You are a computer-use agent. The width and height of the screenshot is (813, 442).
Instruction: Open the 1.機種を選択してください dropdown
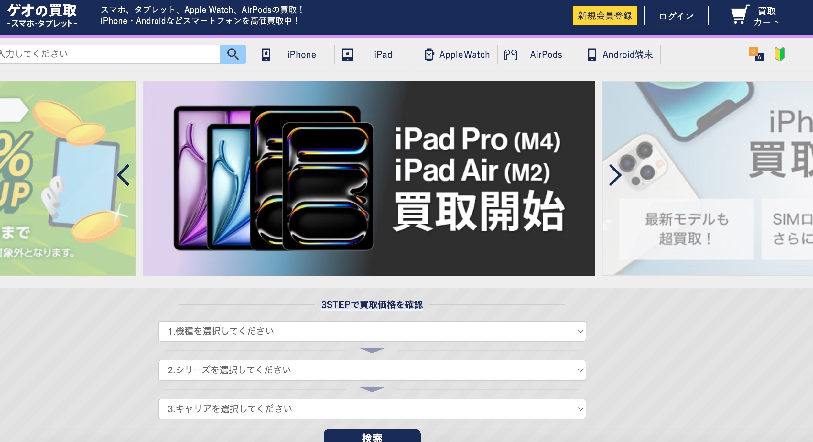point(372,331)
